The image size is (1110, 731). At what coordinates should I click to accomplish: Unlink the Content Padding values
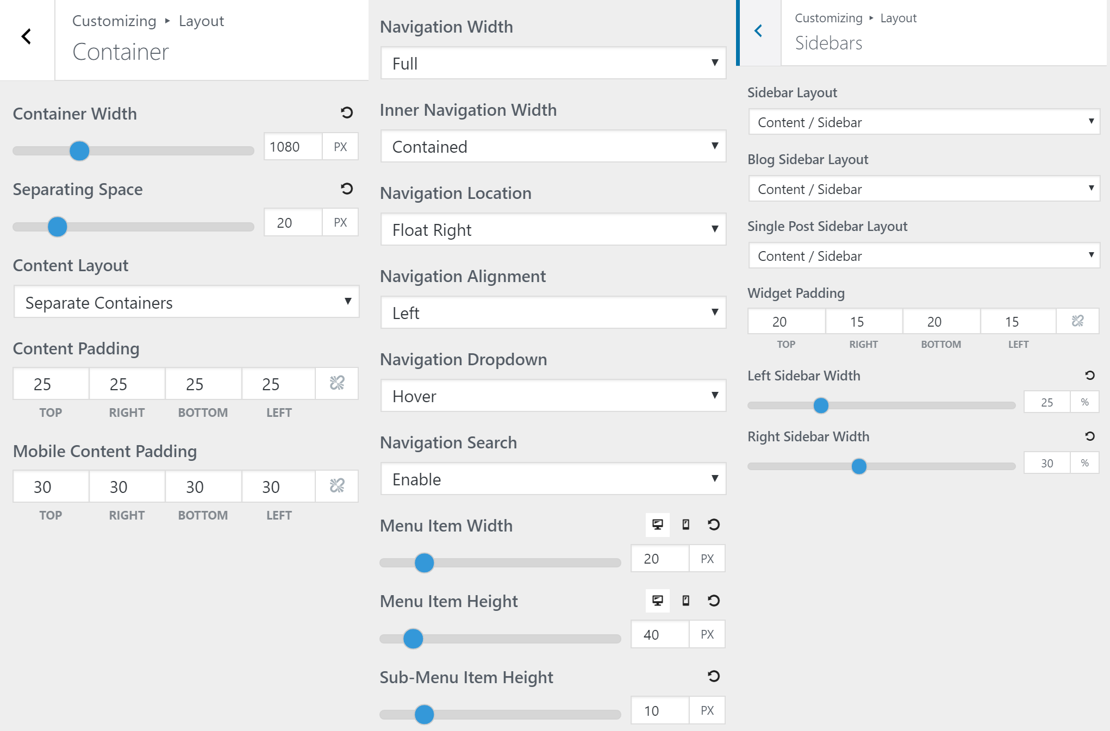pyautogui.click(x=336, y=383)
